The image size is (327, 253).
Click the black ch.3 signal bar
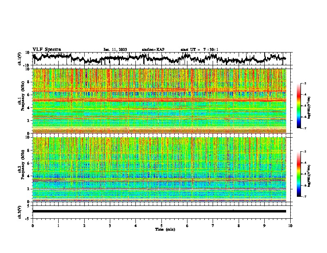point(159,211)
